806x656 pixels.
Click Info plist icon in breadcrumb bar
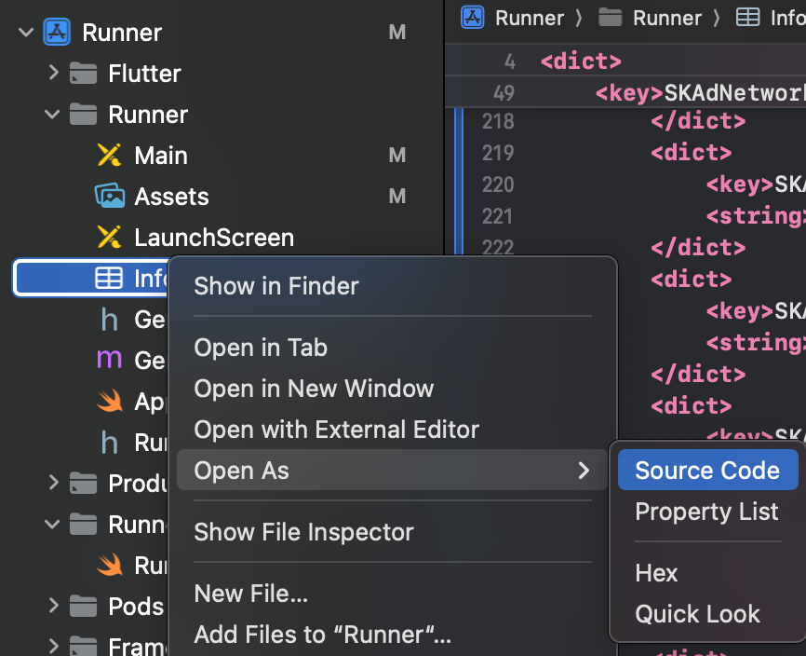[747, 18]
